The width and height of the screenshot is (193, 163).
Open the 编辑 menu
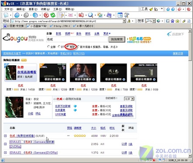[21, 9]
